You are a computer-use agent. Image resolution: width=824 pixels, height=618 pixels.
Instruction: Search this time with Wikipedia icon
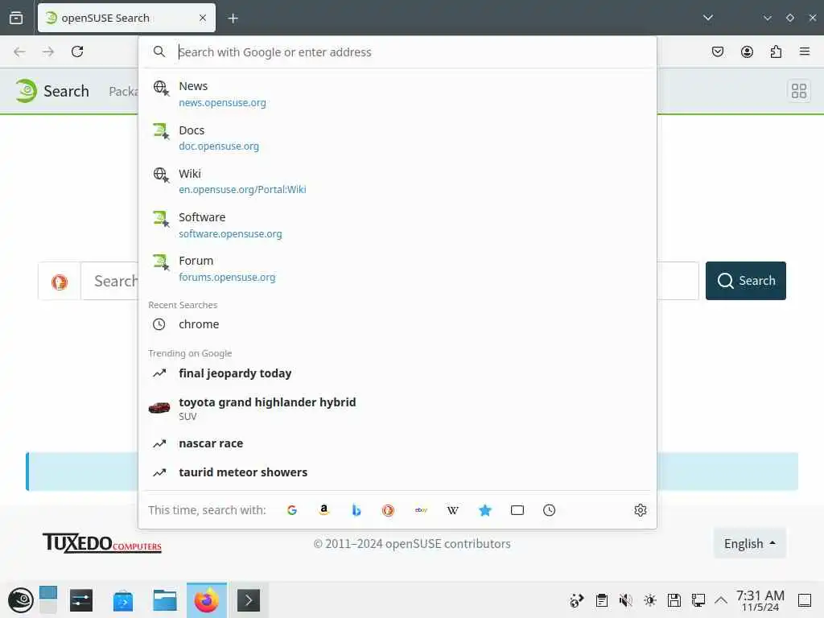coord(453,510)
